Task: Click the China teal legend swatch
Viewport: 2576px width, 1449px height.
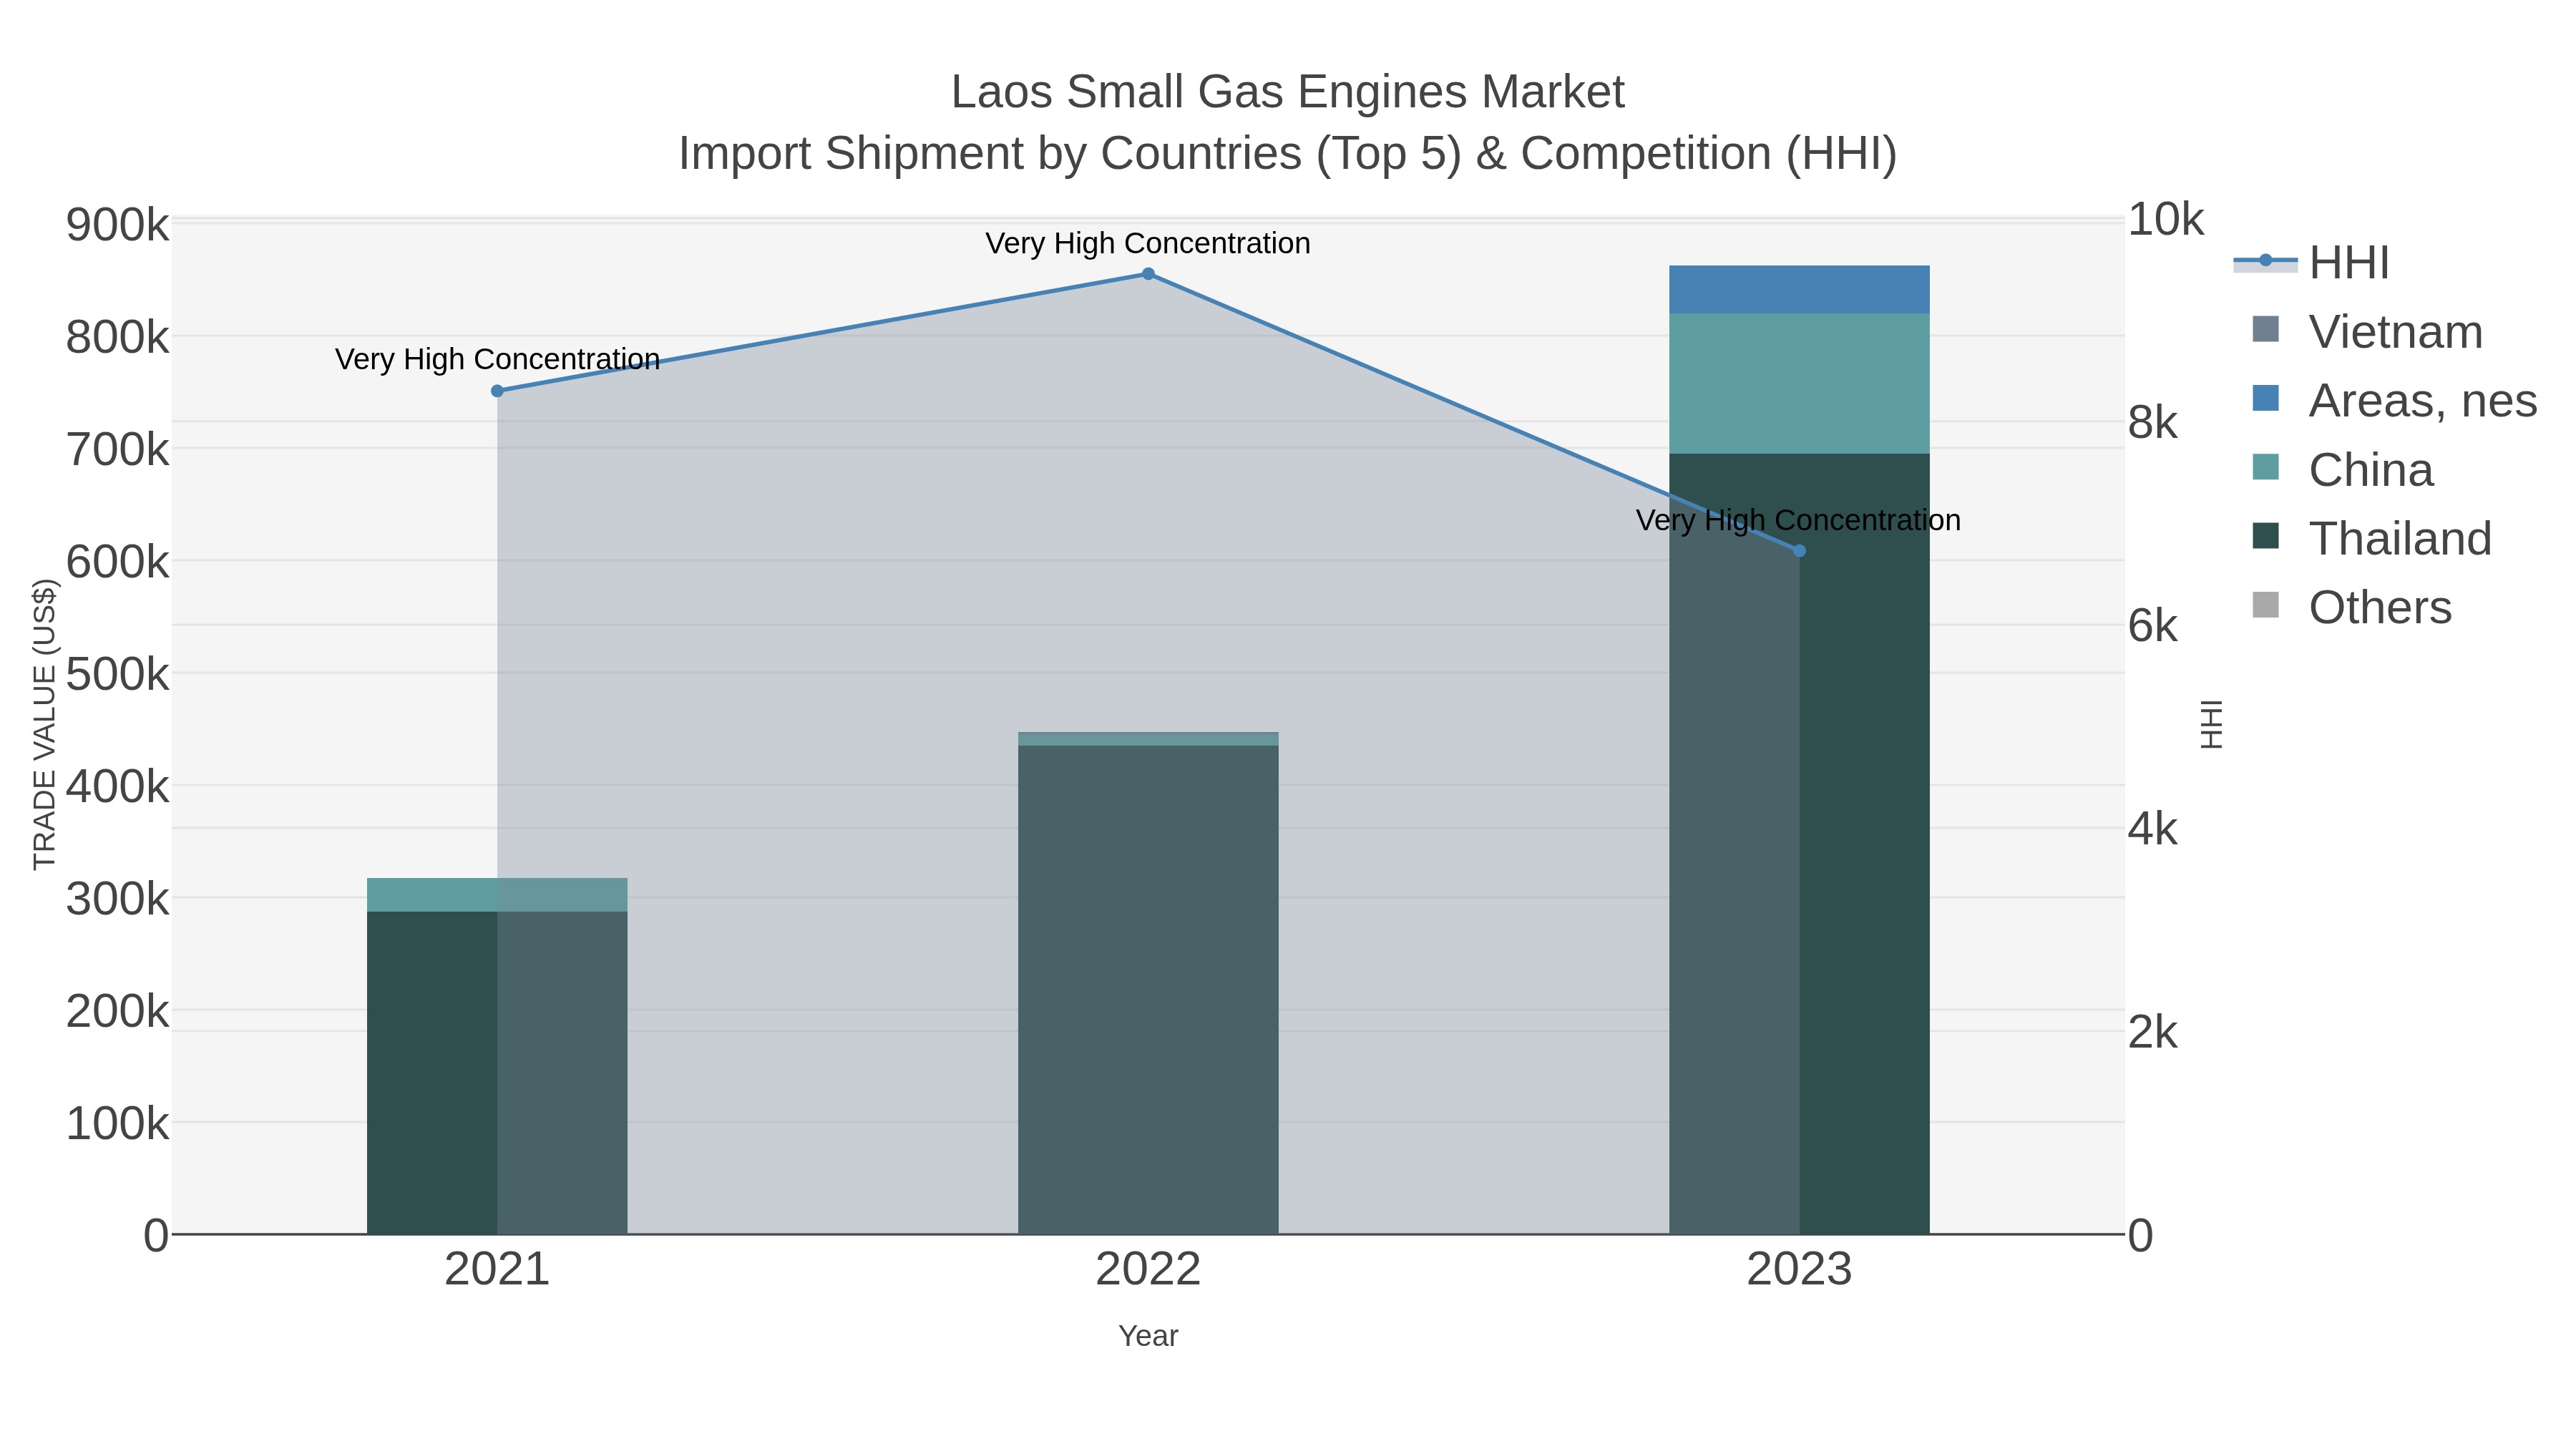Action: 2266,468
